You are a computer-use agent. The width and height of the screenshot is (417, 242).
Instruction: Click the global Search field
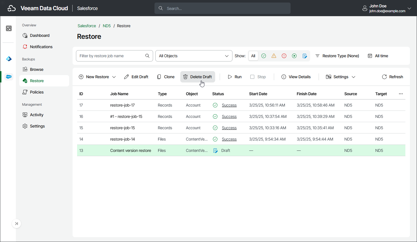click(223, 8)
